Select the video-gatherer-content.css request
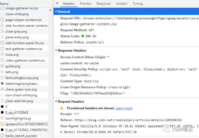Image resolution: width=199 pixels, height=138 pixels. (25, 60)
